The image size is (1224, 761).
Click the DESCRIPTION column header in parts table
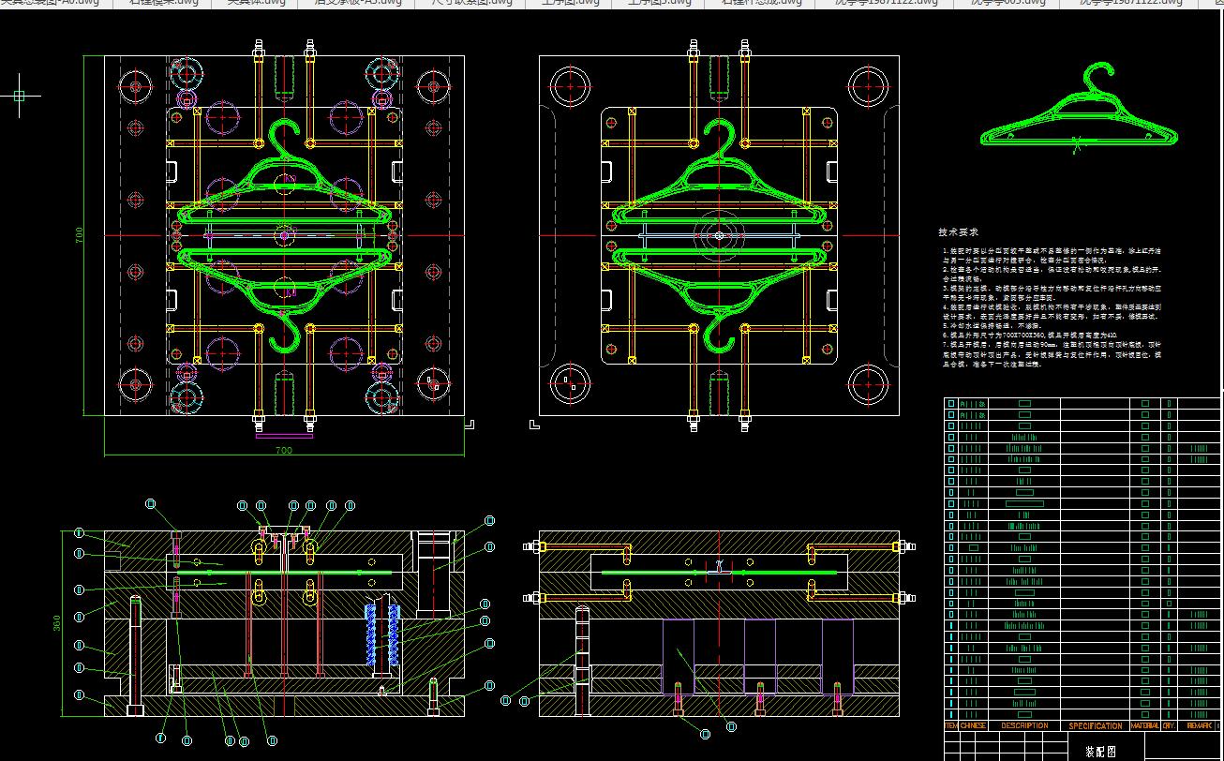click(x=1023, y=725)
